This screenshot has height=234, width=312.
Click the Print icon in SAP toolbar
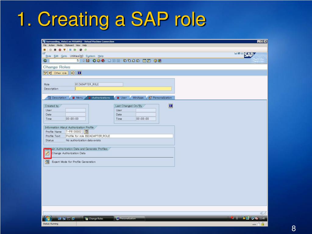[x=109, y=61]
